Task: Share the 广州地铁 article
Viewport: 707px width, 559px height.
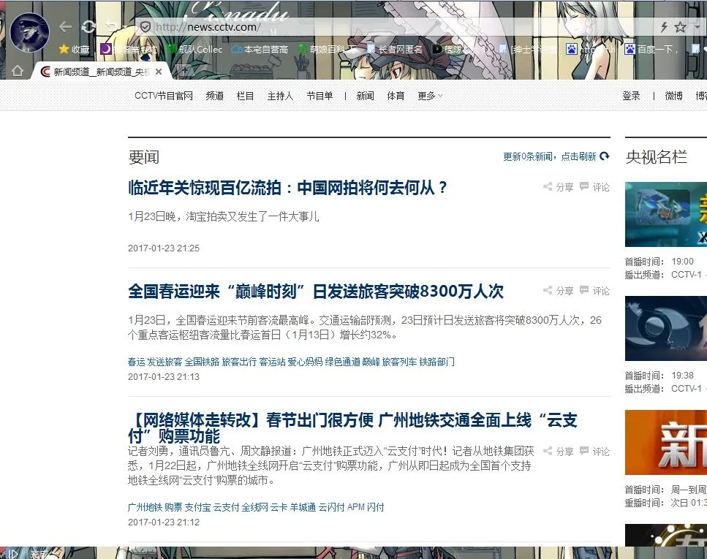Action: click(x=558, y=451)
